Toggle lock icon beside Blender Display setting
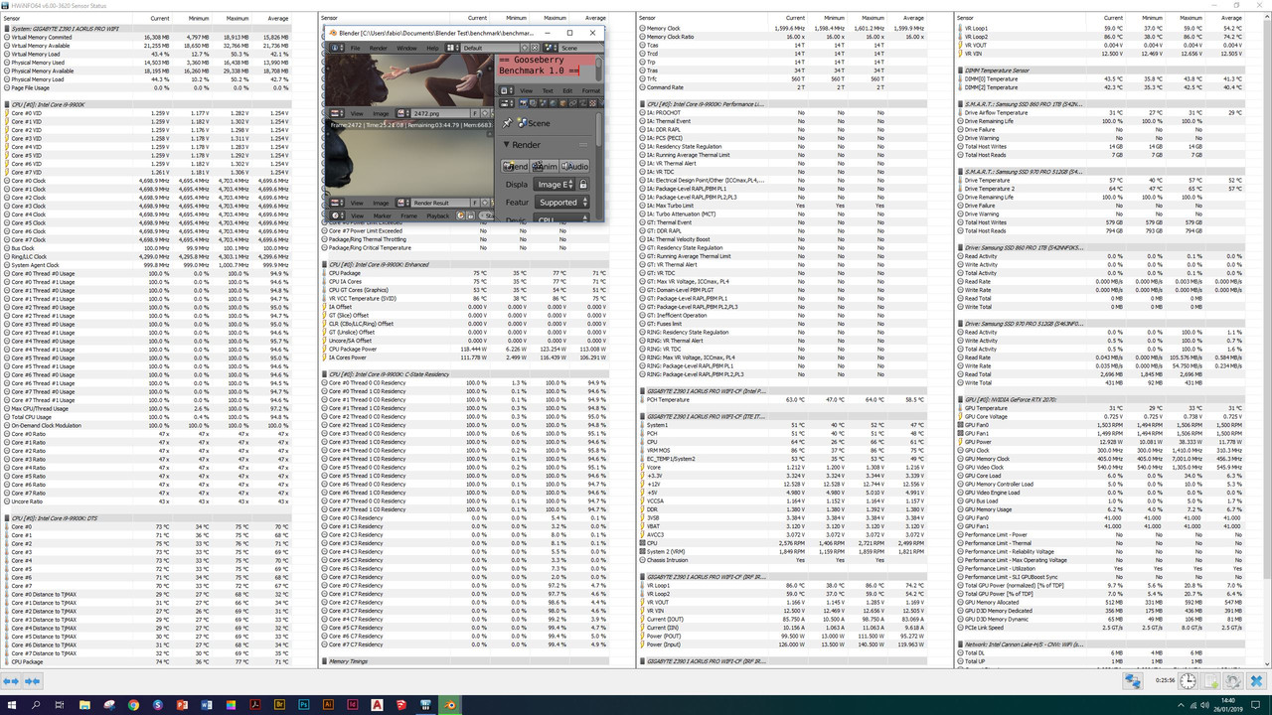The height and width of the screenshot is (715, 1272). pyautogui.click(x=583, y=185)
